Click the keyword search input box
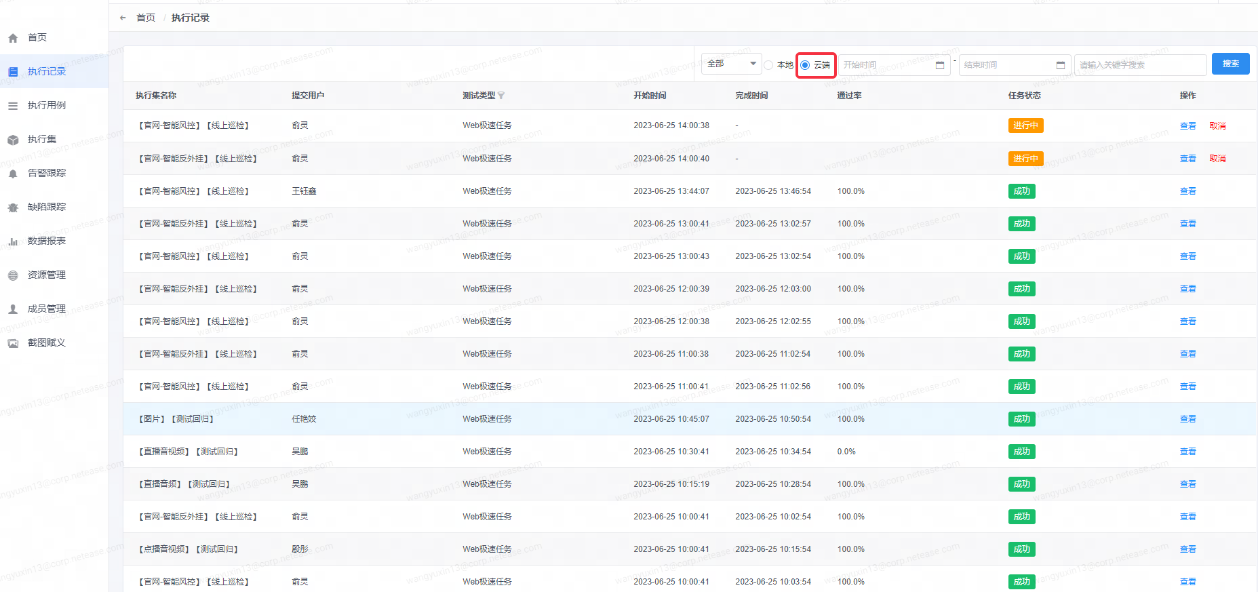The height and width of the screenshot is (592, 1258). coord(1140,65)
